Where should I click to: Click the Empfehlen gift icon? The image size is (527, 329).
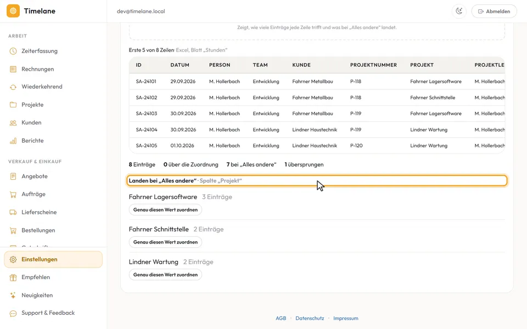13,277
